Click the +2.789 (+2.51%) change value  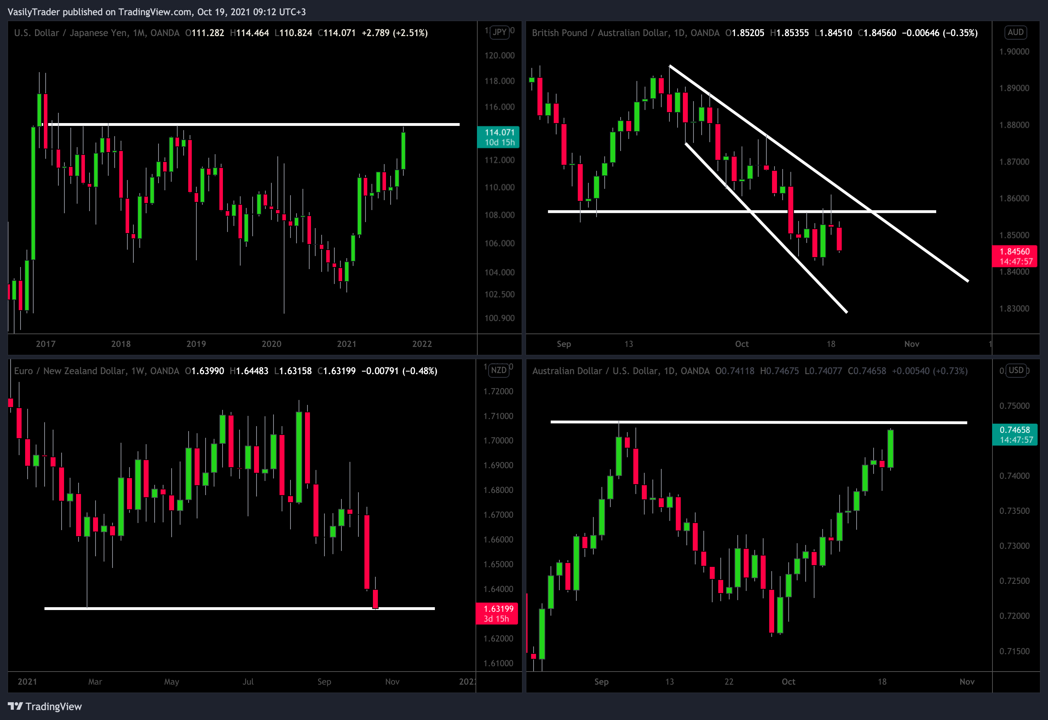(x=395, y=33)
